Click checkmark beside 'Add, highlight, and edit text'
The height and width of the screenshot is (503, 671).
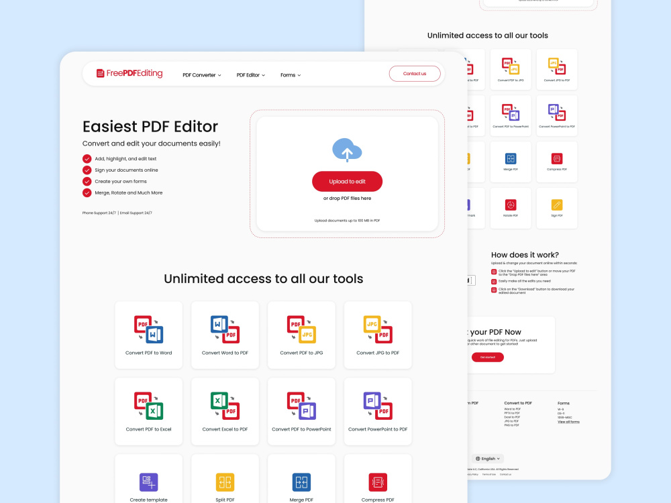point(87,159)
